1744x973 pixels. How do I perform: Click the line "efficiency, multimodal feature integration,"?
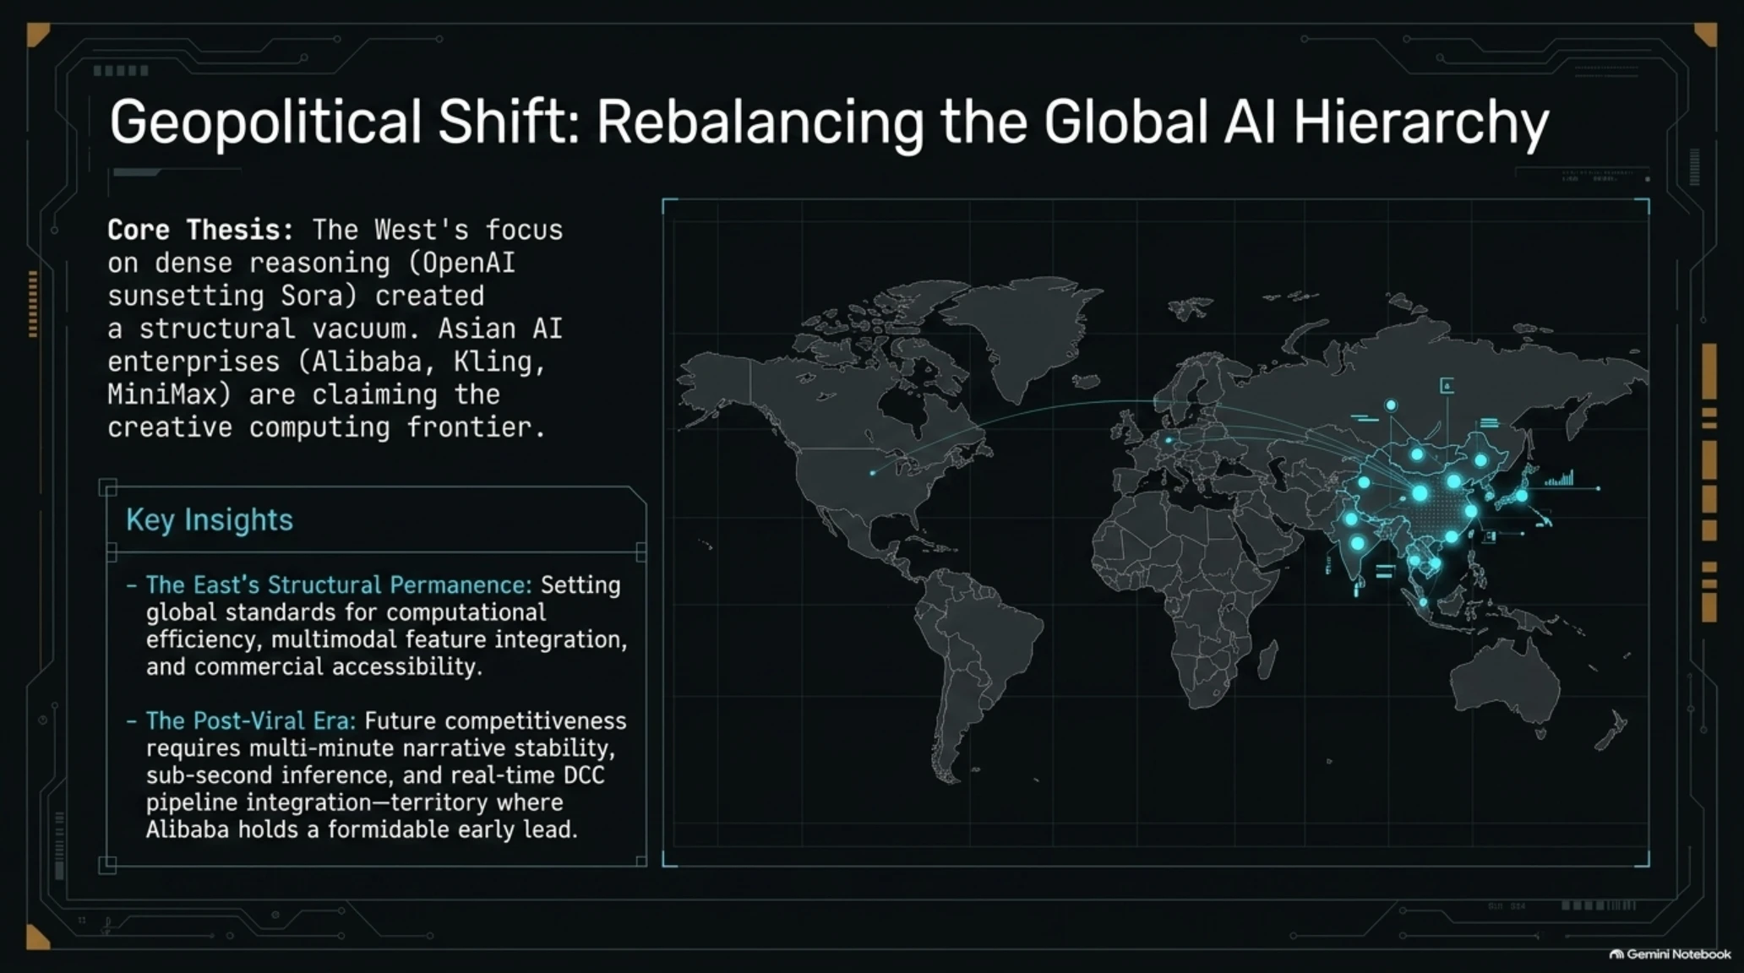[x=386, y=639]
